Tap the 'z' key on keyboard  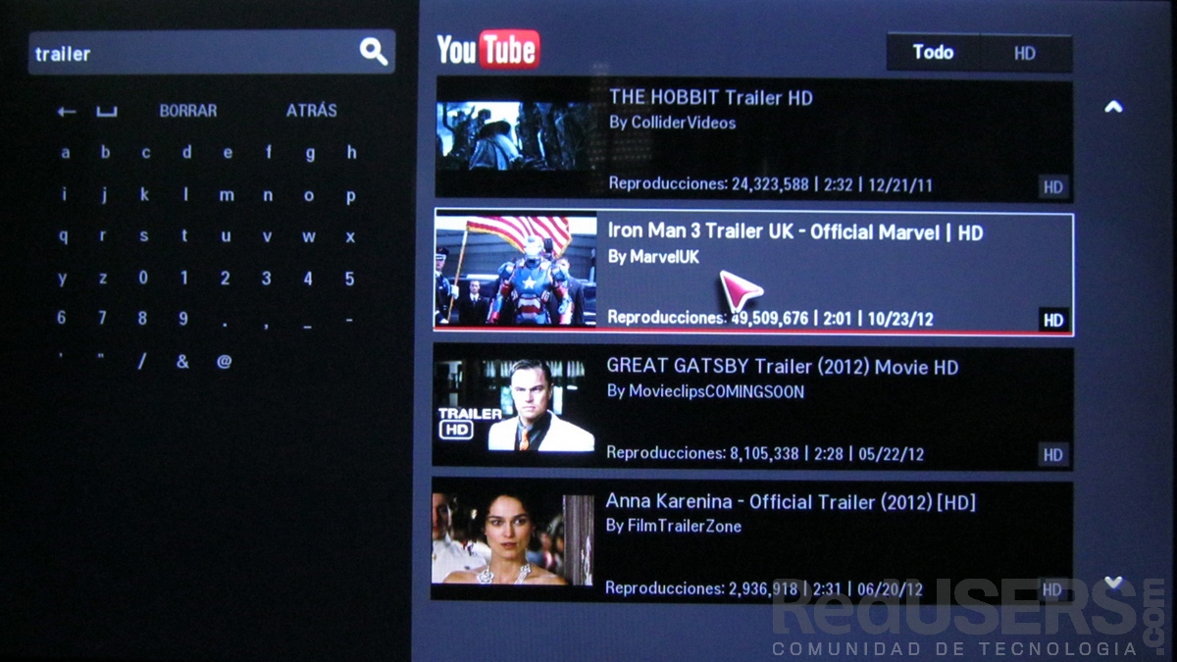pyautogui.click(x=103, y=279)
